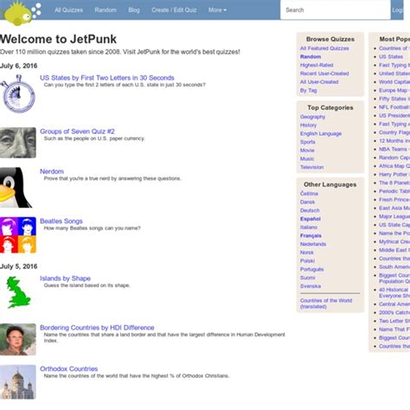Viewport: 410px width, 410px height.
Task: Select Recent User-Created quizzes link
Action: 324,74
